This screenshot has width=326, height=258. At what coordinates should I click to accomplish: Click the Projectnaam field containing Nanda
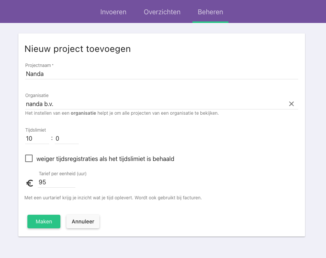click(113, 74)
